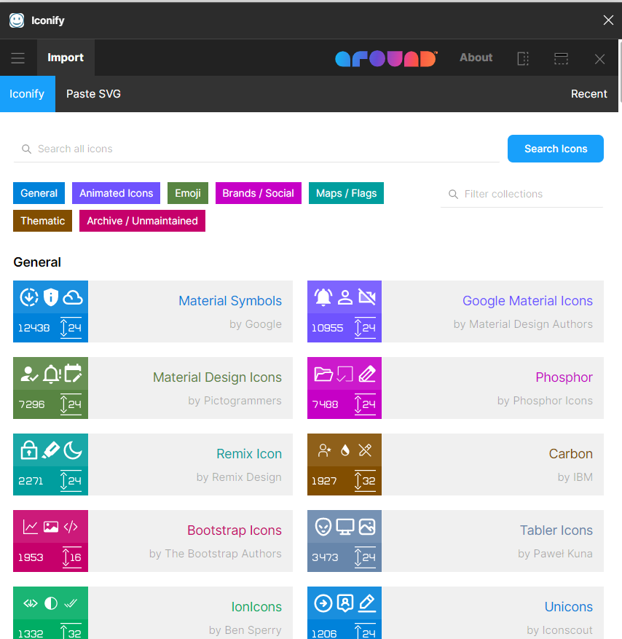
Task: Click the line chart icon in Bootstrap Icons
Action: (x=30, y=527)
